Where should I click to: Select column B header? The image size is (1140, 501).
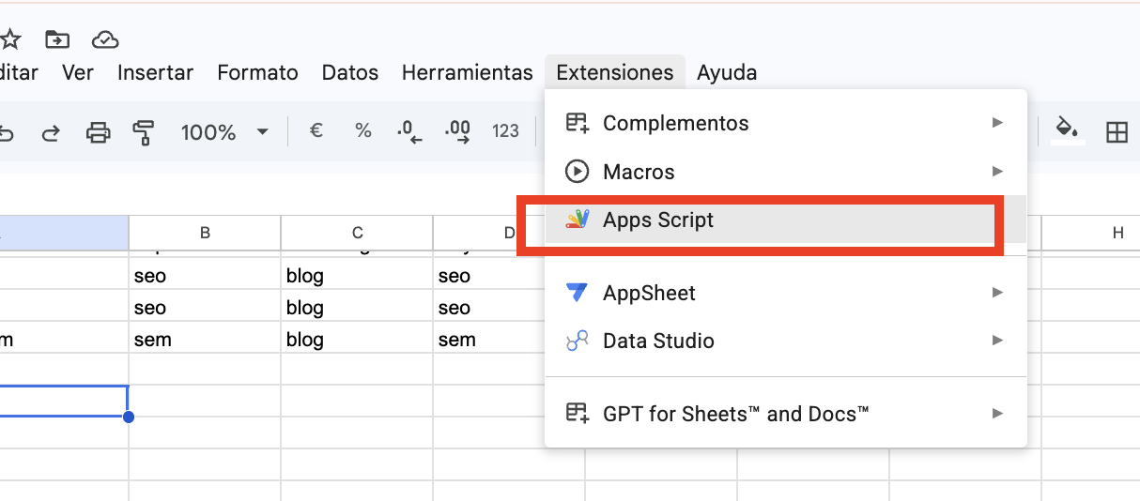tap(205, 233)
